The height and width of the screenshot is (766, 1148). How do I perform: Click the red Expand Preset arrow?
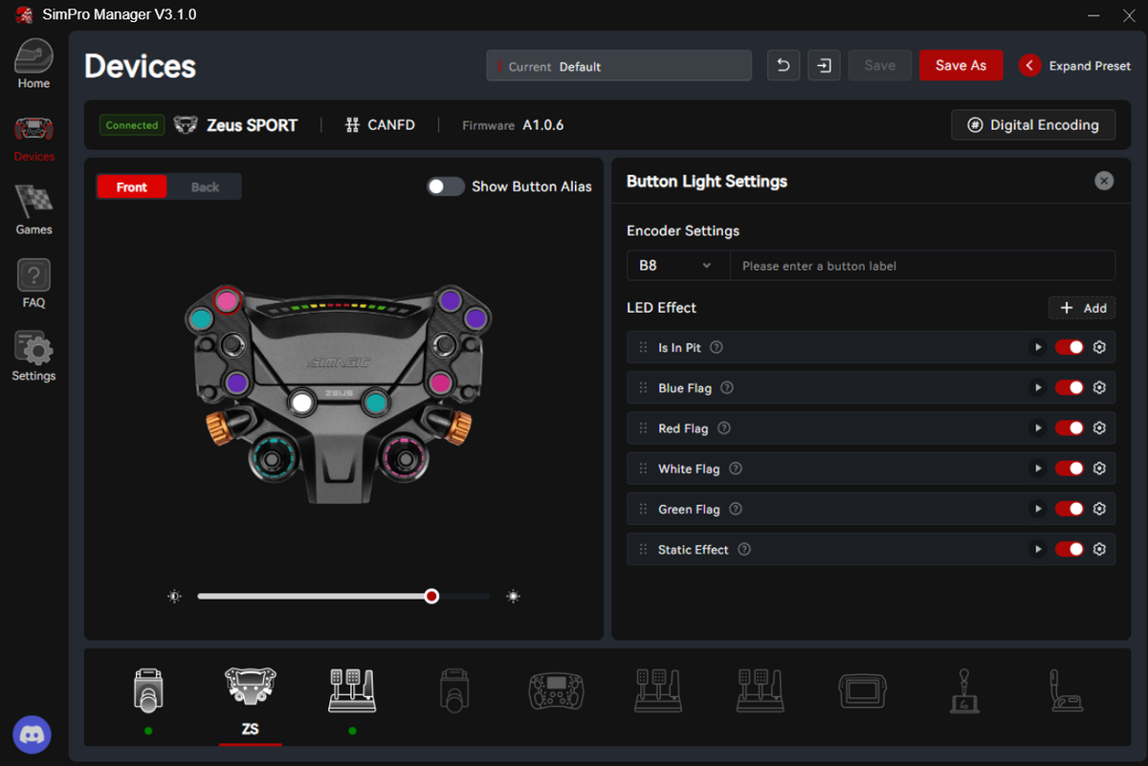(1029, 65)
